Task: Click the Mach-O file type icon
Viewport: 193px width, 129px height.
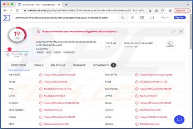Action: (170, 44)
